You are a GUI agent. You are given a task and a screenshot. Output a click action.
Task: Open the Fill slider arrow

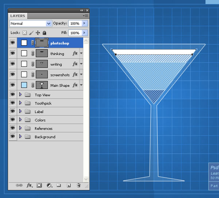pos(85,33)
